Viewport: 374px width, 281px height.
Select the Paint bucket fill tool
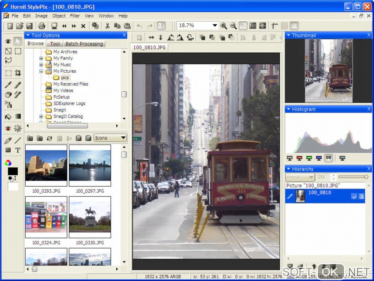click(x=8, y=117)
